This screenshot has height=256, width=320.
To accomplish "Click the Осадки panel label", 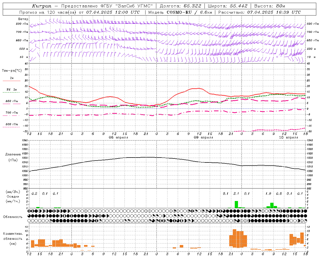I will pos(13,196).
